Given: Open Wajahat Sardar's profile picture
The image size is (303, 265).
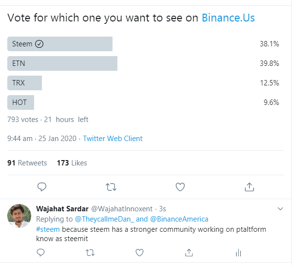Looking at the screenshot, I should (x=19, y=216).
